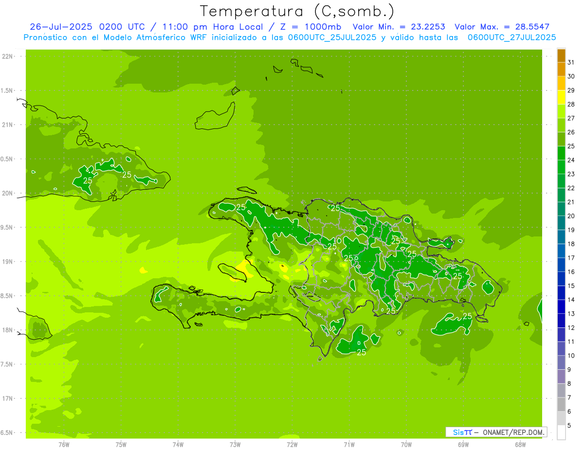Click the yellow legend swatch between 28 and 29
The image size is (584, 451).
click(x=561, y=97)
